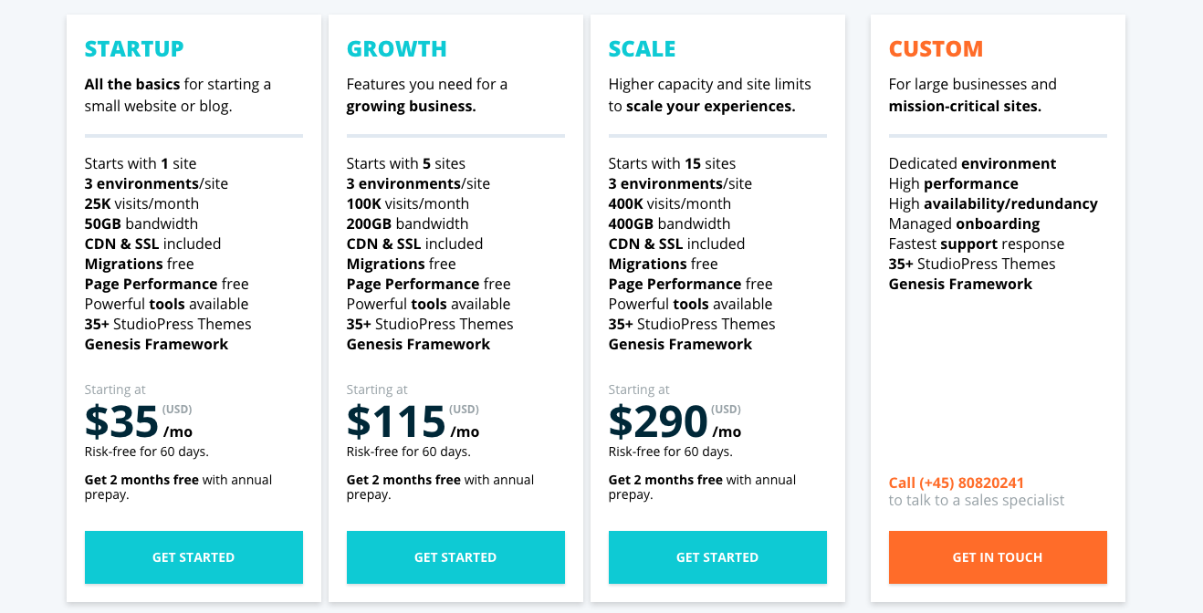Screen dimensions: 1203x613
Task: Click the $115 per month price
Action: point(413,421)
